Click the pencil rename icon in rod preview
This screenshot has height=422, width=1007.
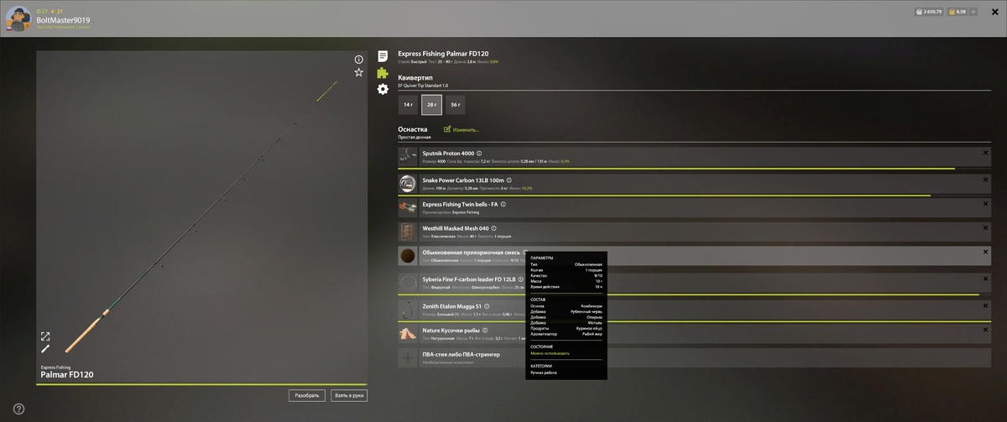point(45,349)
